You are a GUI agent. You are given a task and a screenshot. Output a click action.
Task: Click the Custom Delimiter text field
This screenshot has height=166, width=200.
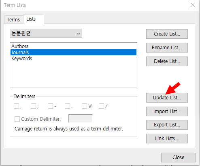pyautogui.click(x=81, y=118)
